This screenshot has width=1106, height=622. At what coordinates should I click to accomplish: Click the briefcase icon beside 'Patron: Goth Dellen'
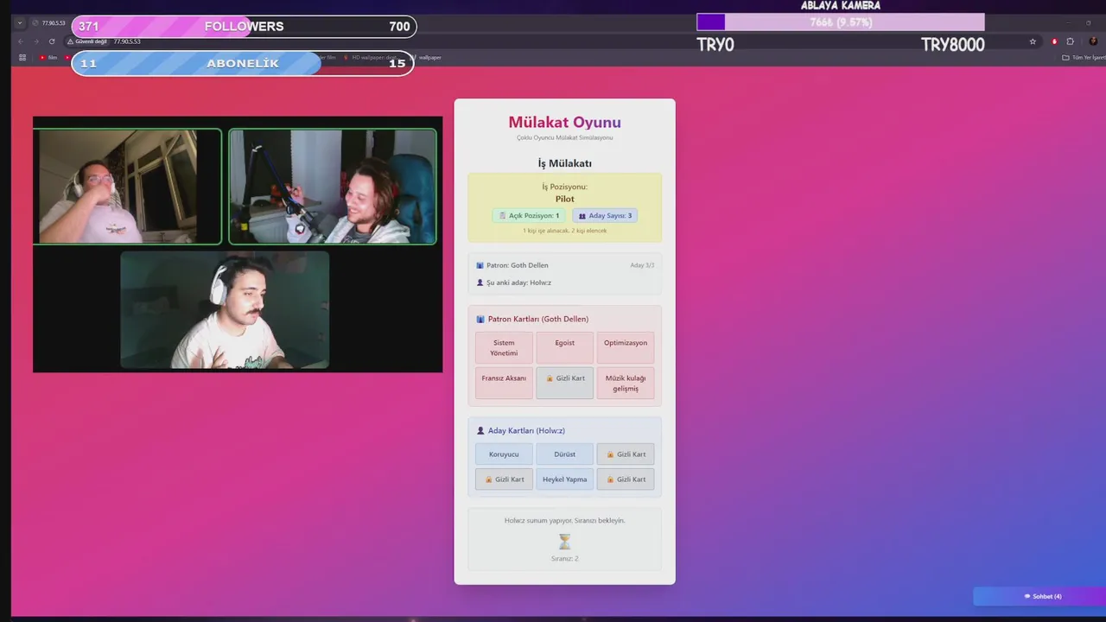[x=480, y=265]
